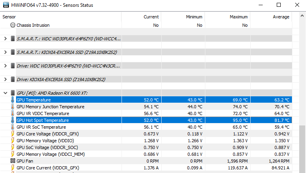Screen dimensions: 306x173
Task: Click the 59.4 °C average VR SoC value
Action: 282,127
